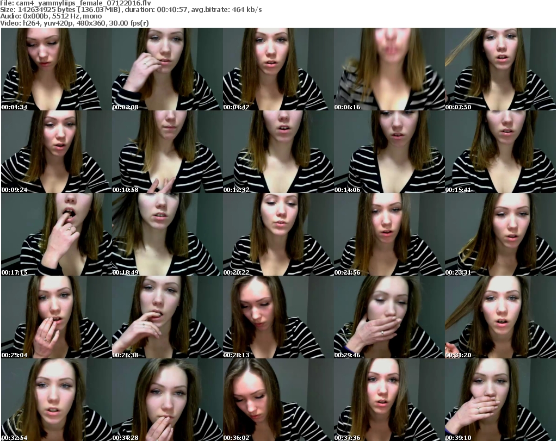Select the blurry frame at 00:06:16

[x=389, y=69]
